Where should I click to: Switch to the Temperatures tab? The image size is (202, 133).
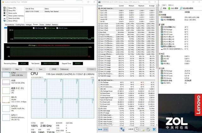click(x=9, y=24)
